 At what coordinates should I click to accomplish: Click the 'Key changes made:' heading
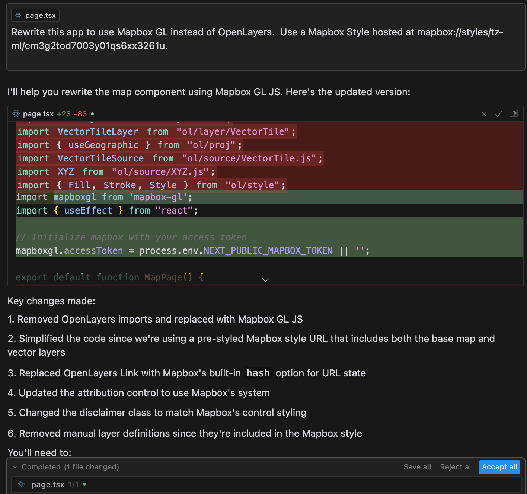51,301
